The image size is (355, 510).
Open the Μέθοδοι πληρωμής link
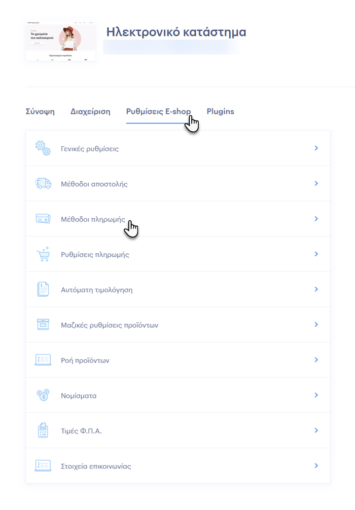(93, 219)
